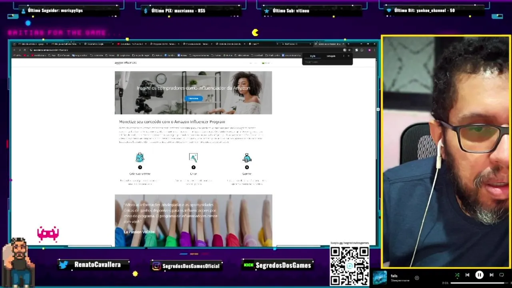Image resolution: width=512 pixels, height=288 pixels.
Task: Open translate popup options menu
Action: click(344, 56)
